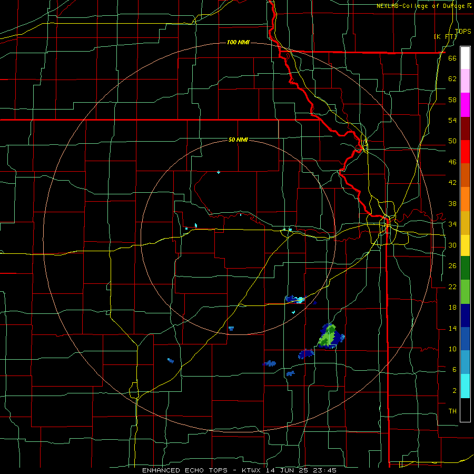Pick the "TH" threshold label

pyautogui.click(x=452, y=411)
